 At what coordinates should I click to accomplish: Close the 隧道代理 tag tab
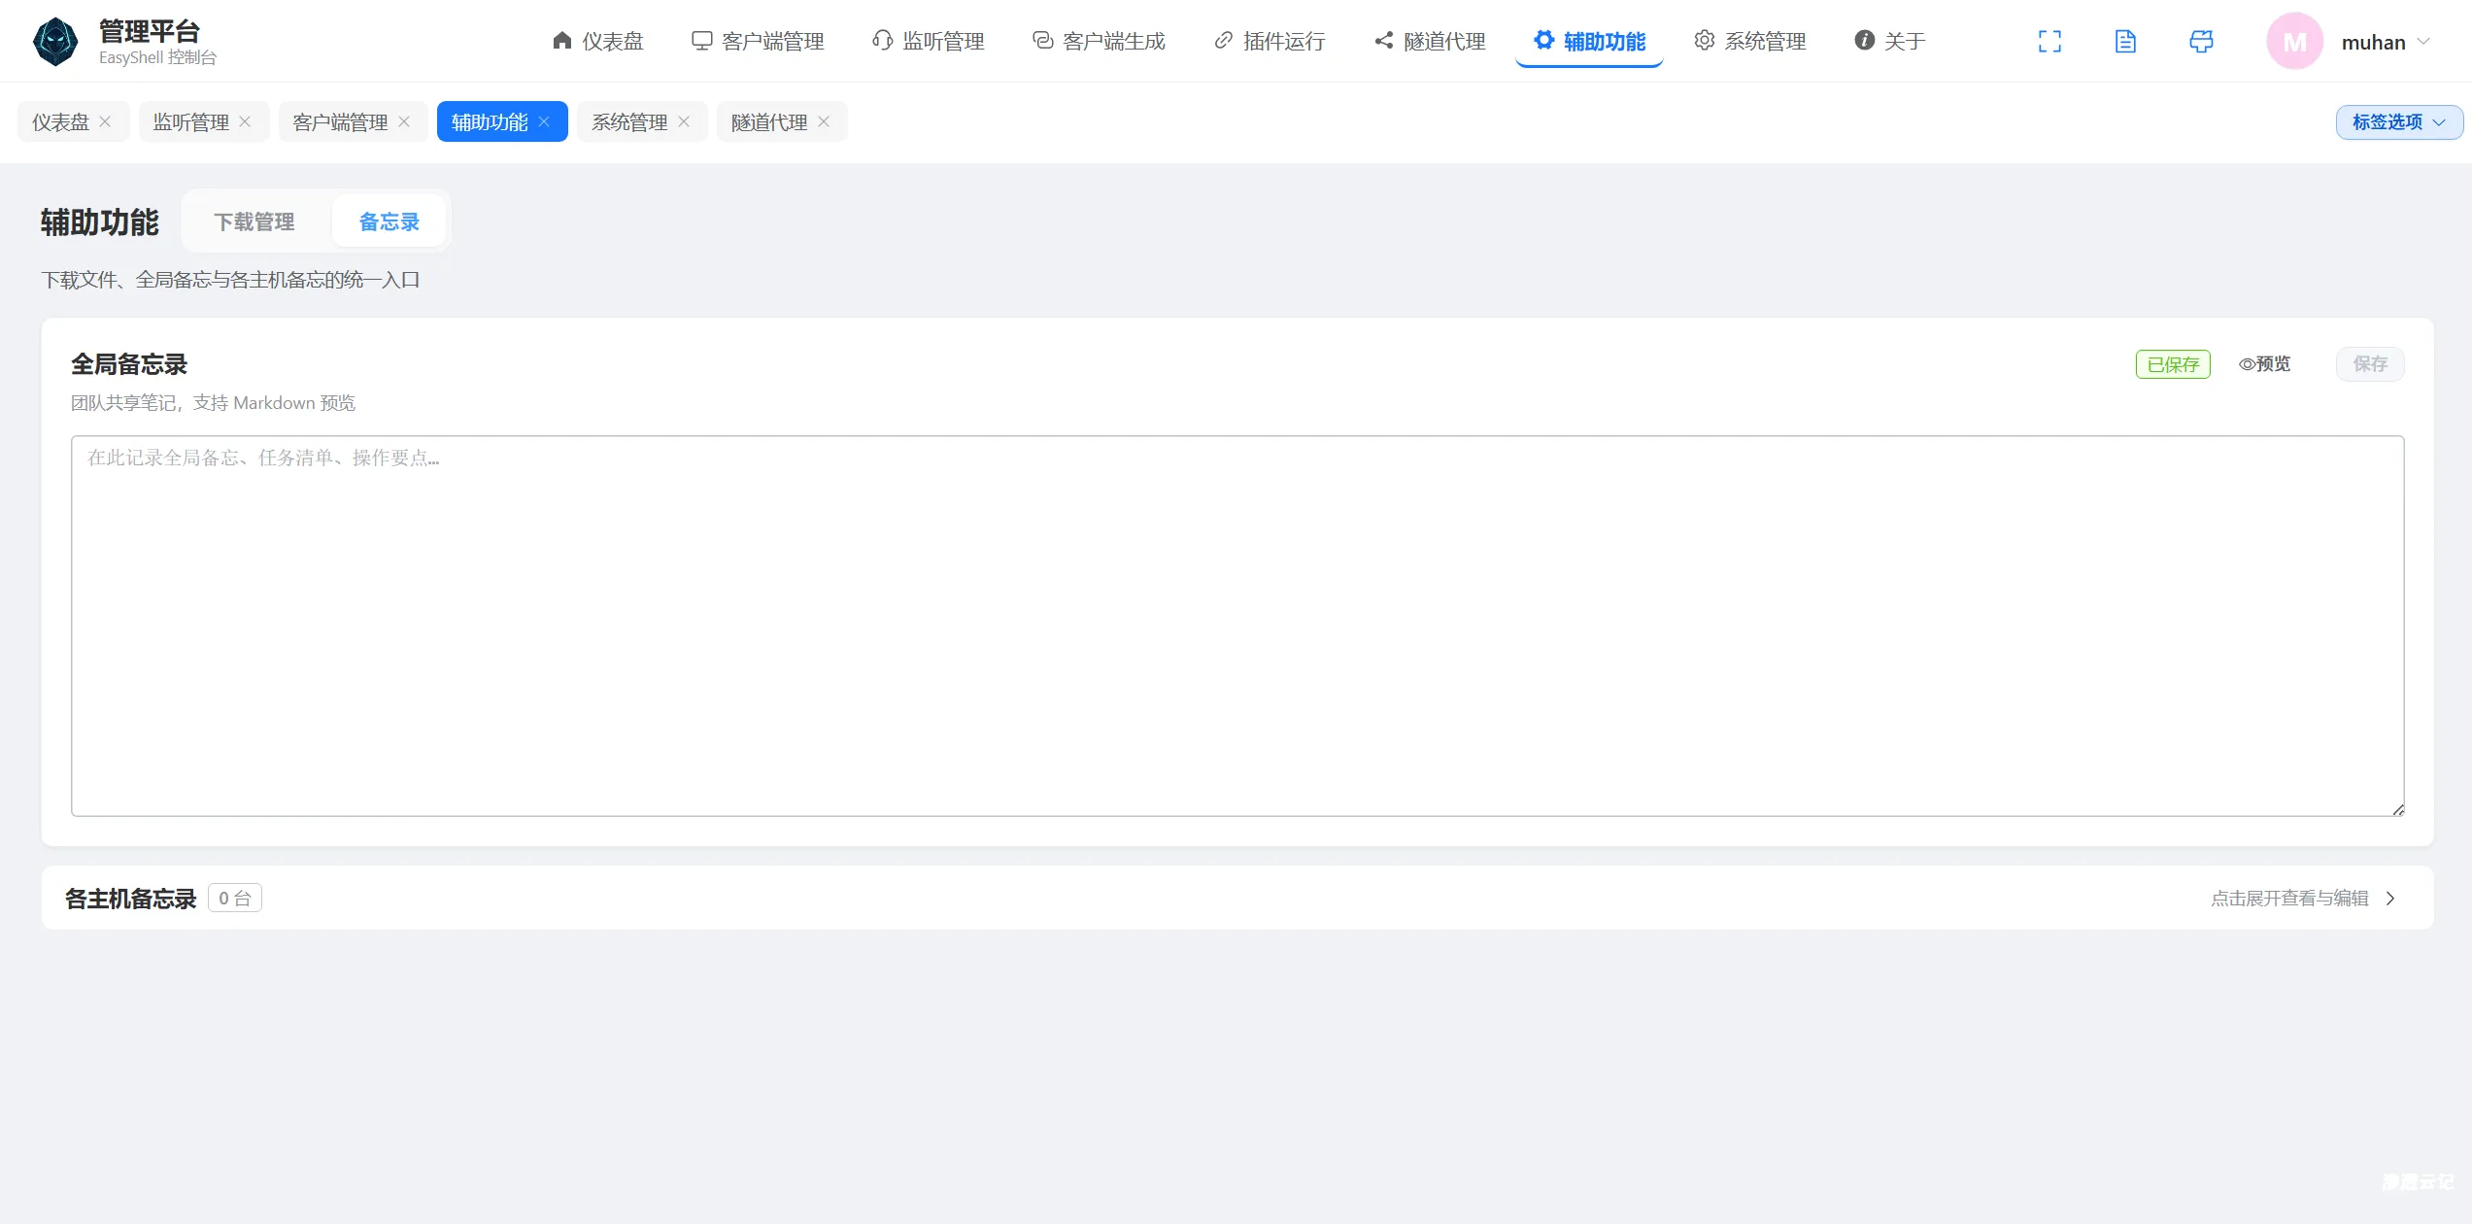click(x=824, y=122)
